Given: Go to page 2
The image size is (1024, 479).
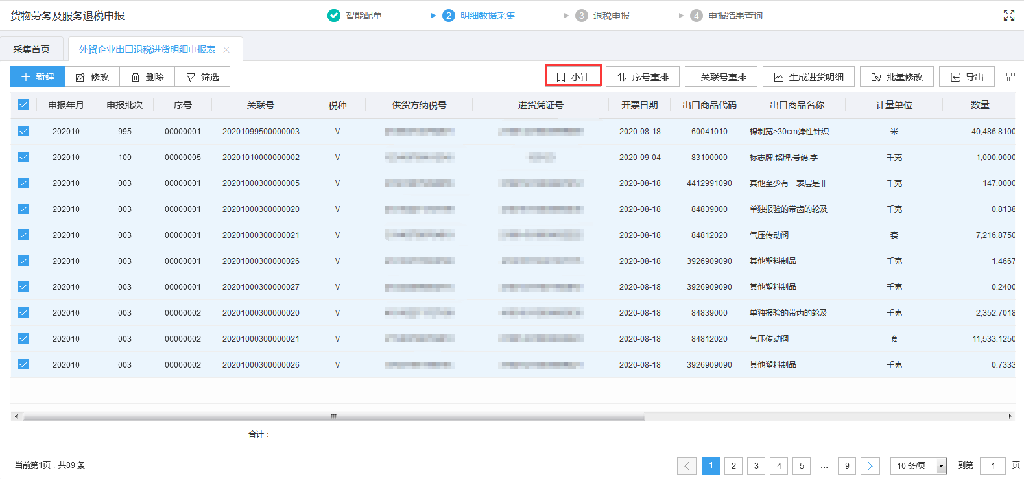Looking at the screenshot, I should pos(733,465).
